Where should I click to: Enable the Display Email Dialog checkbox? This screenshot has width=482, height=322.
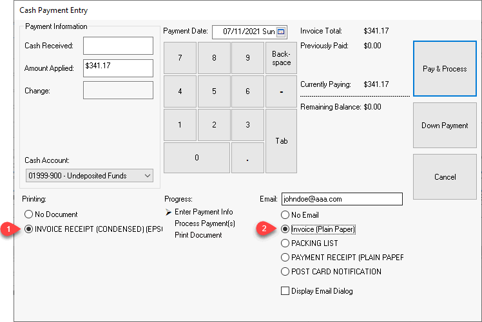(x=285, y=291)
